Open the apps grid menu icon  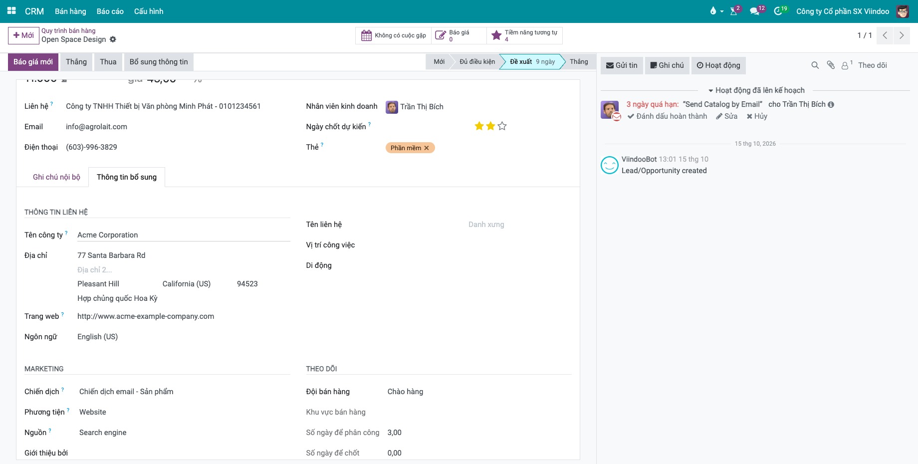(x=11, y=11)
